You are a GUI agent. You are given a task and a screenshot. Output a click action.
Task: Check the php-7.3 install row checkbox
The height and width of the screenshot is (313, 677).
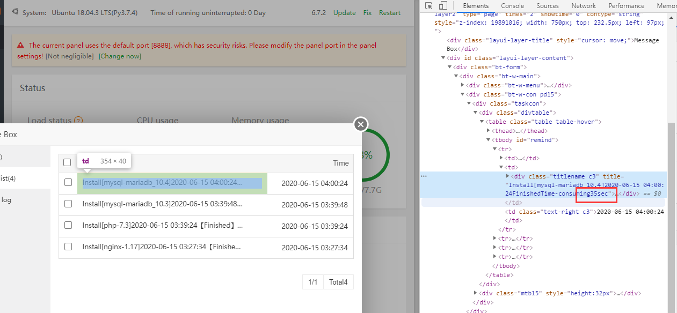68,226
